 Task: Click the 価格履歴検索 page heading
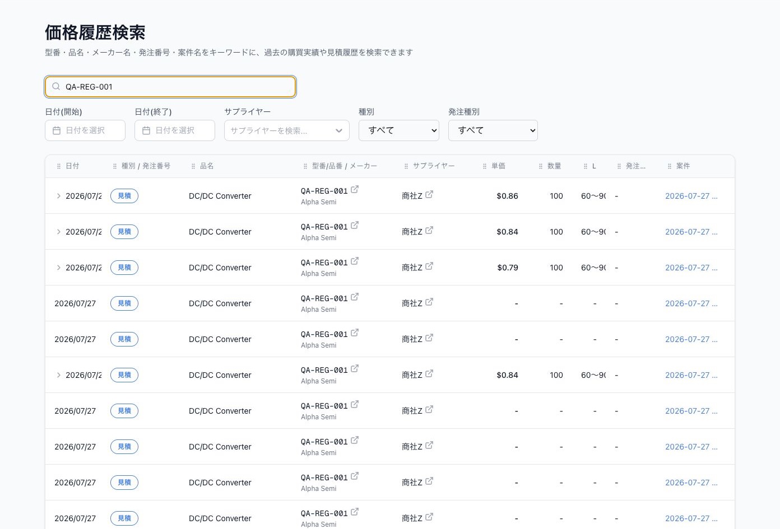pyautogui.click(x=95, y=32)
